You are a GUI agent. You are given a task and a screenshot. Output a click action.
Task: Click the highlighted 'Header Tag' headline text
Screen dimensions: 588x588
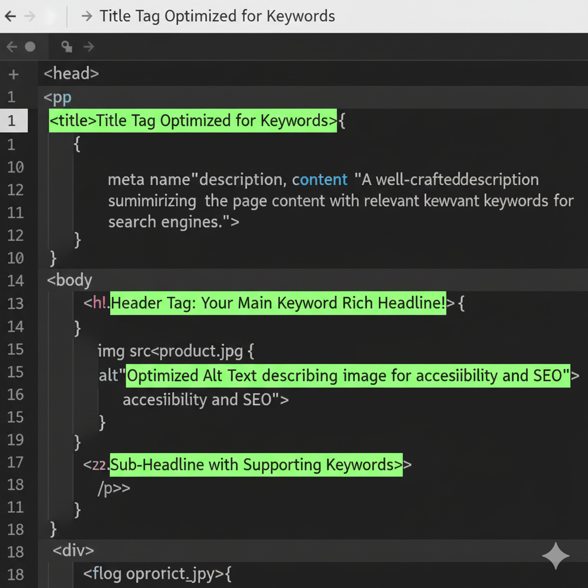tap(278, 303)
